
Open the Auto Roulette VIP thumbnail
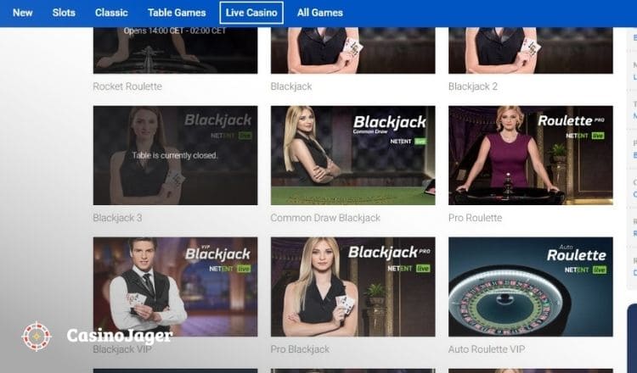531,287
